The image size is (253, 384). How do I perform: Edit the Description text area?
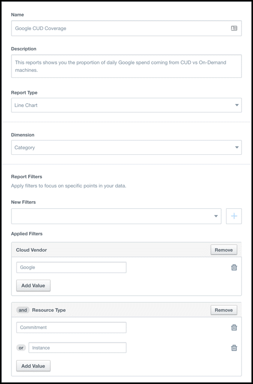click(126, 66)
